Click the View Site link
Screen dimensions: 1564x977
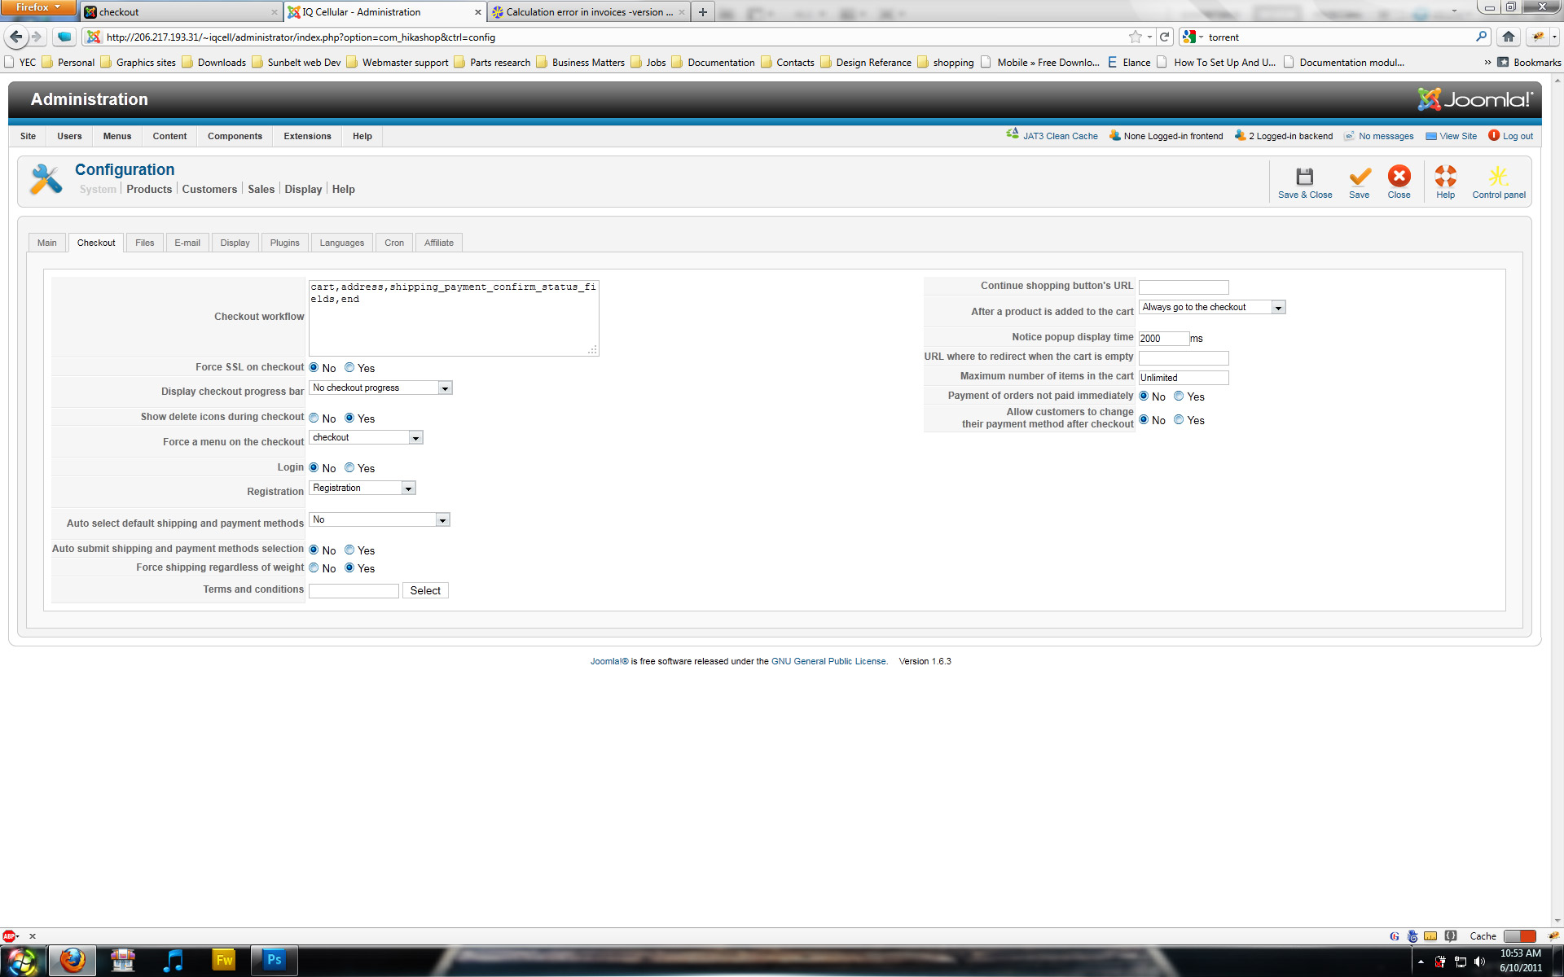click(x=1457, y=136)
